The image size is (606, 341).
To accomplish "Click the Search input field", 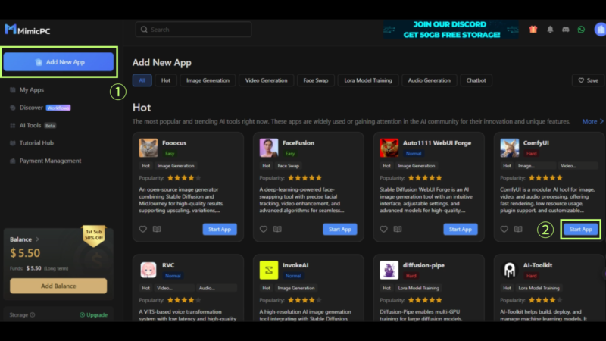I will tap(194, 30).
